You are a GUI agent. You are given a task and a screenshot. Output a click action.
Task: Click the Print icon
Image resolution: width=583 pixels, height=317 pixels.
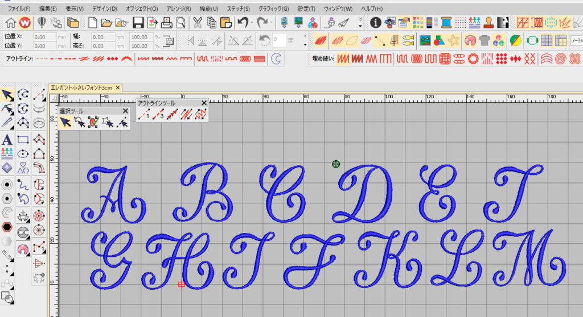(x=166, y=23)
